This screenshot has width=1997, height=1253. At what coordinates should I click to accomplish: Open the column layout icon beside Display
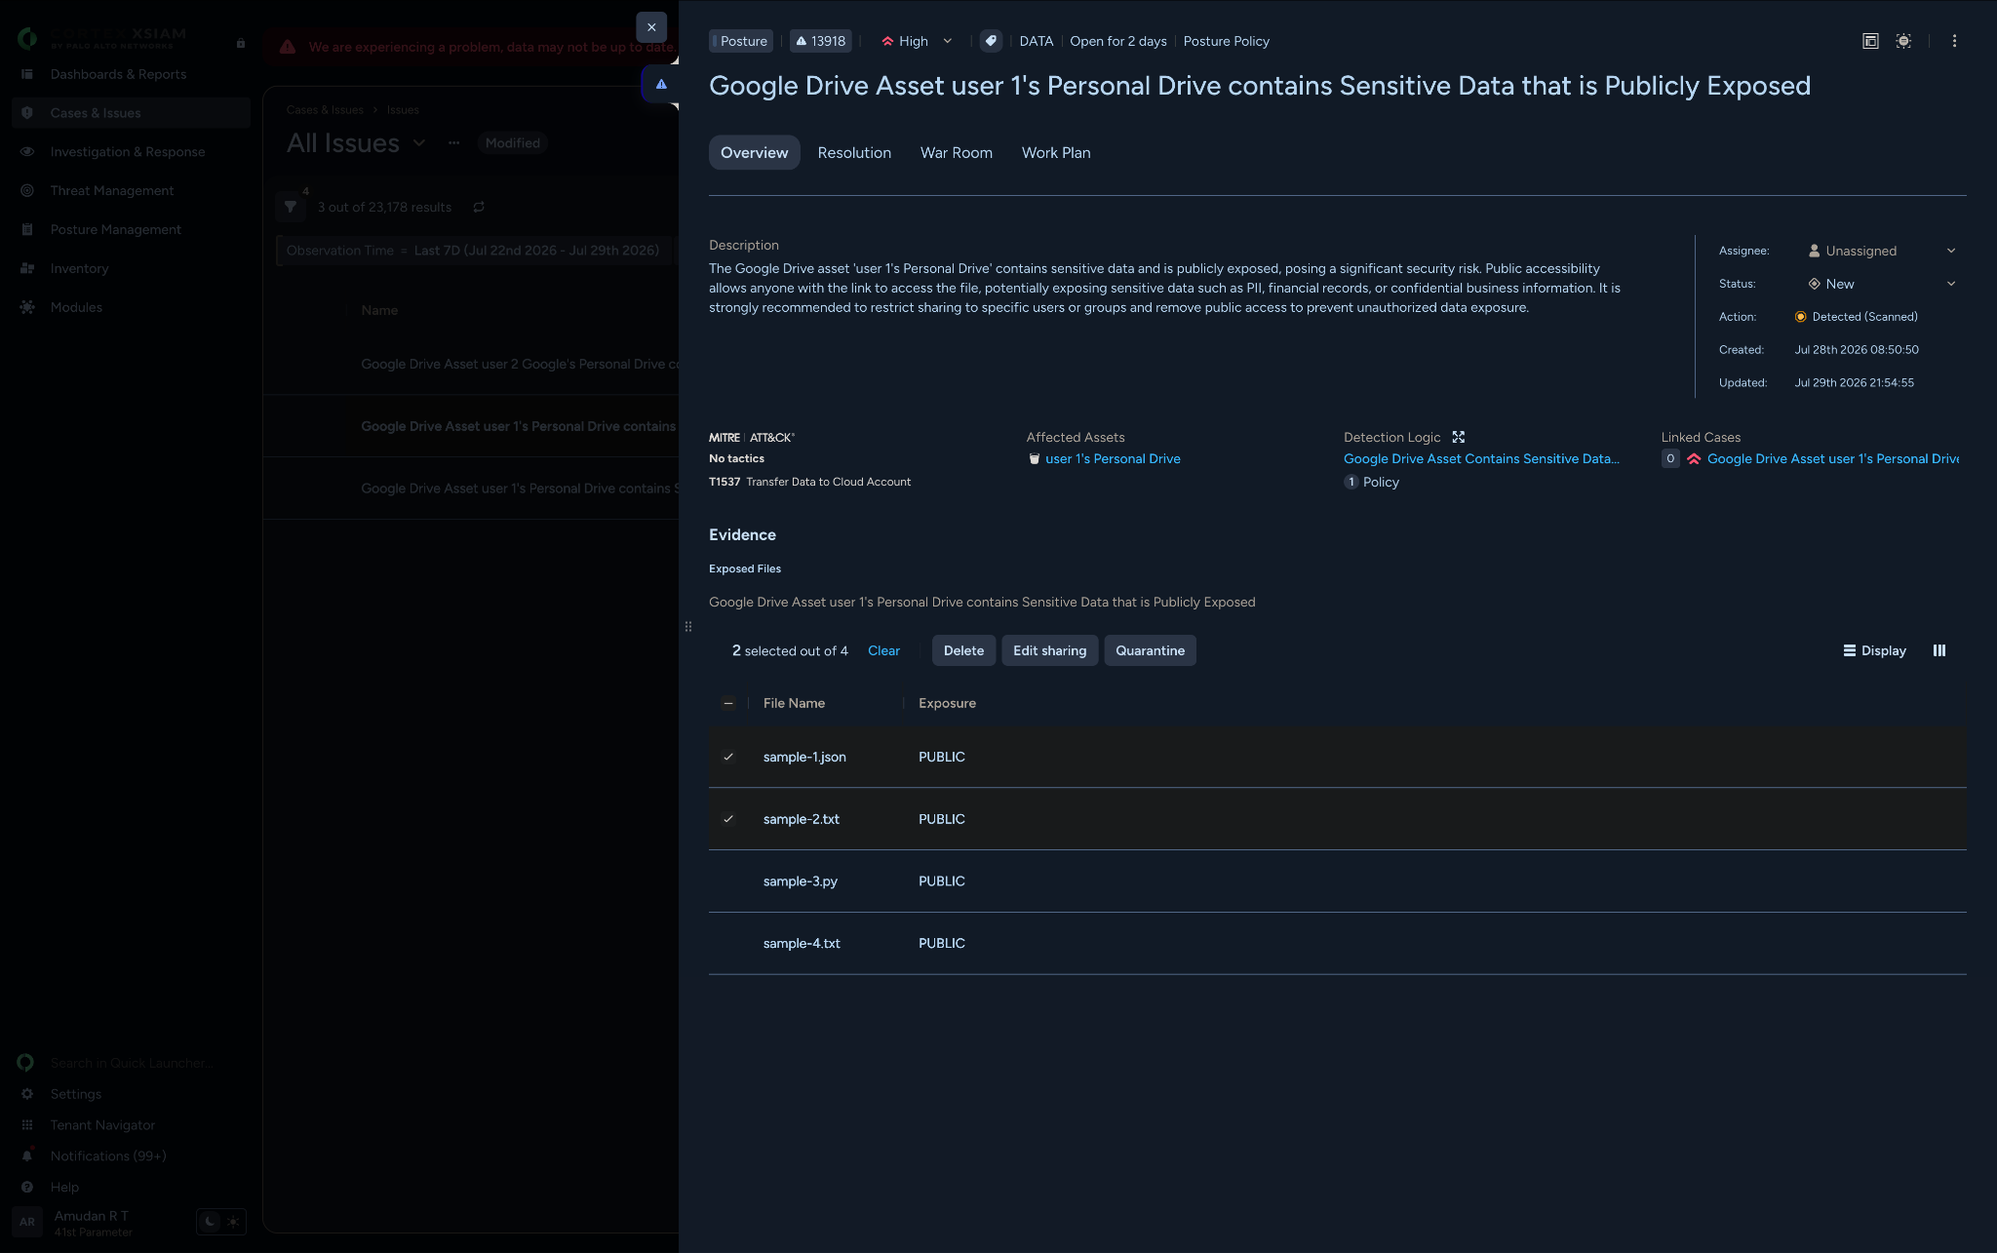(1939, 650)
